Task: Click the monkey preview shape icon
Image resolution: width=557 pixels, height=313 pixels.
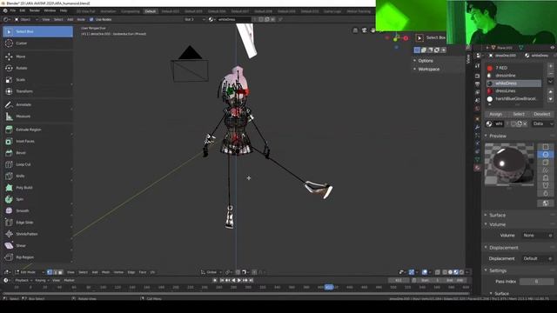Action: 546,185
